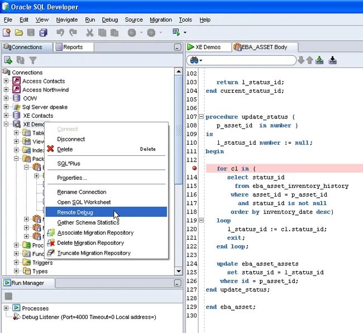Click the Redo toolbar icon
The image size is (363, 333).
[73, 32]
